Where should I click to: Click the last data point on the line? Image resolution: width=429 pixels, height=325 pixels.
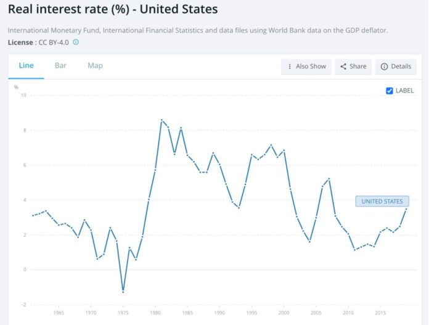406,209
